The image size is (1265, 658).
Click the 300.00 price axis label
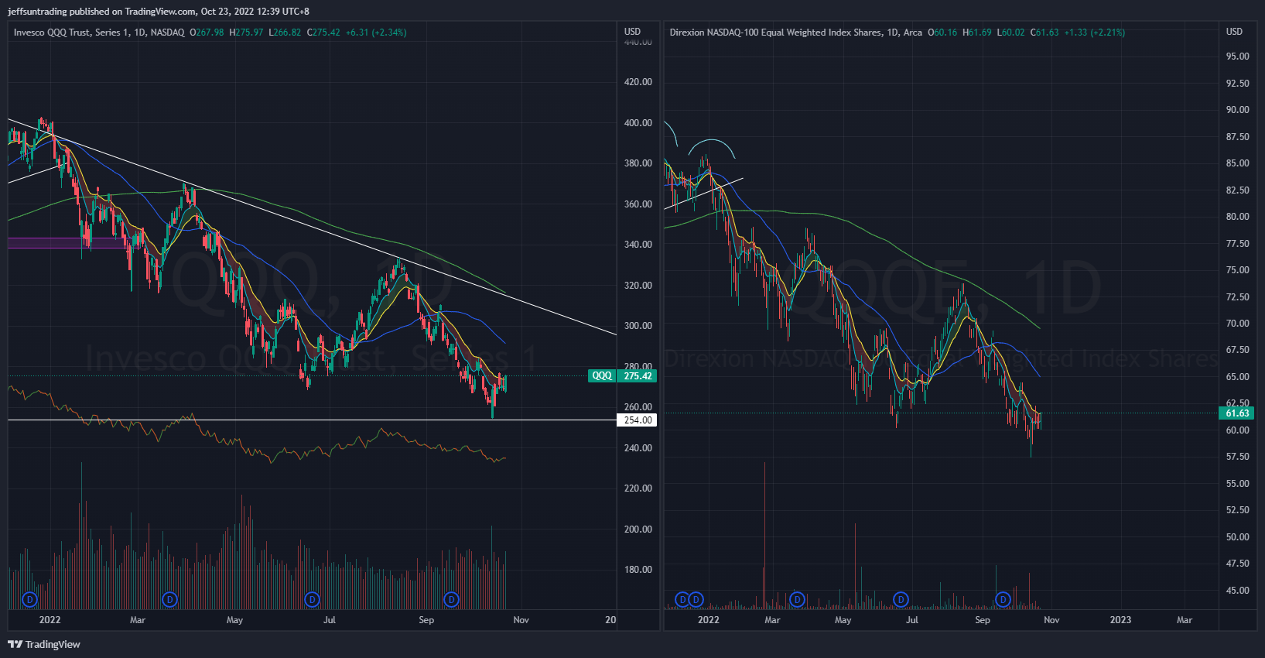click(x=638, y=326)
